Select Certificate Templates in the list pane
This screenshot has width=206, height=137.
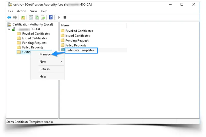click(x=80, y=50)
